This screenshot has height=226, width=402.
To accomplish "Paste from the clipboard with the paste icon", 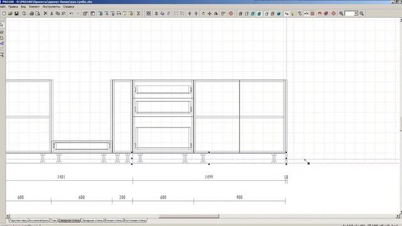I will click(x=64, y=13).
